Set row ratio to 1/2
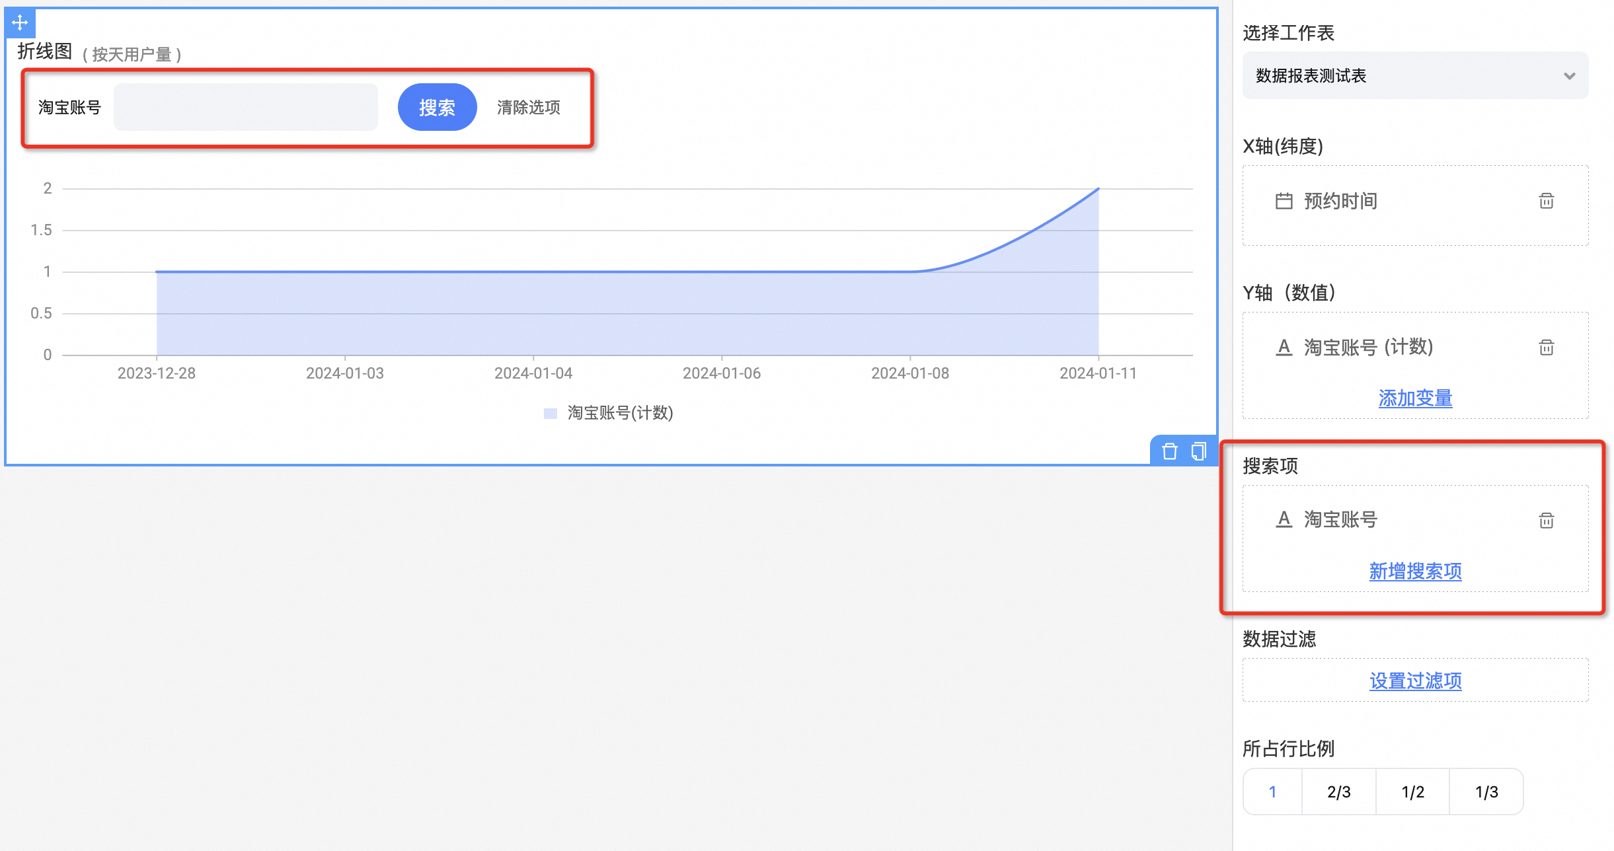 pyautogui.click(x=1412, y=792)
